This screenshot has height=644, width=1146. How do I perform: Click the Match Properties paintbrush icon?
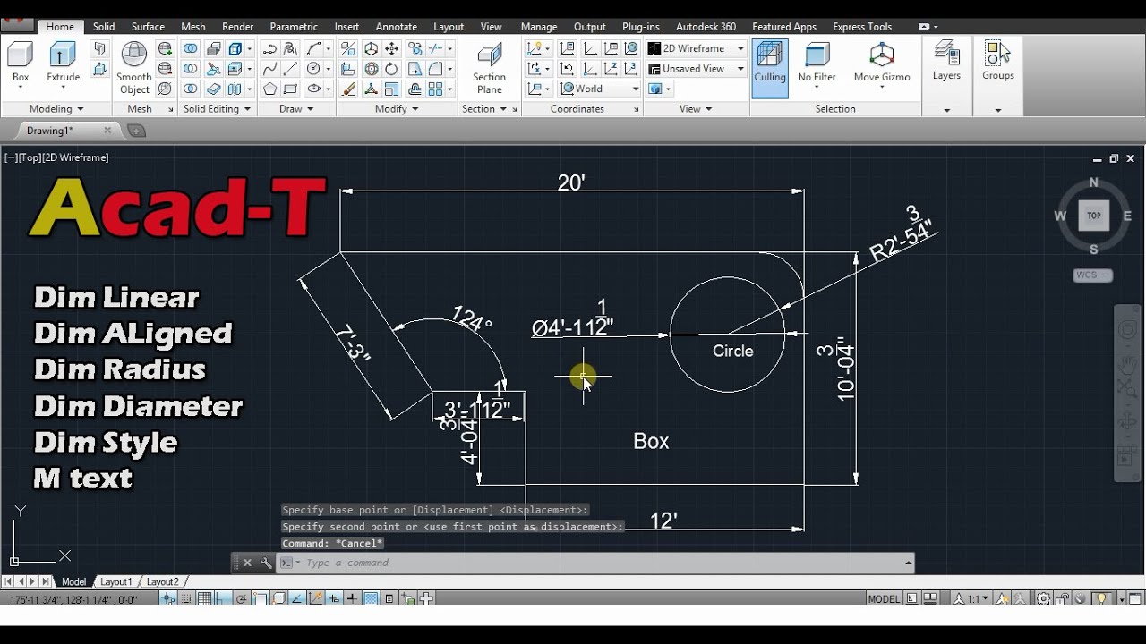click(348, 89)
